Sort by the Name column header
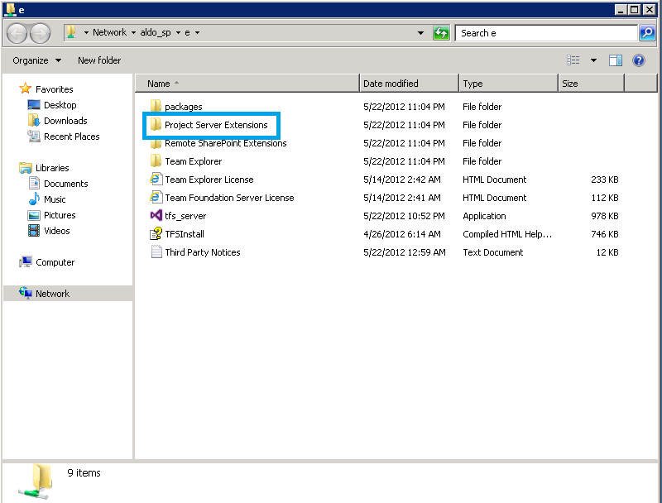The image size is (662, 503). pyautogui.click(x=247, y=83)
